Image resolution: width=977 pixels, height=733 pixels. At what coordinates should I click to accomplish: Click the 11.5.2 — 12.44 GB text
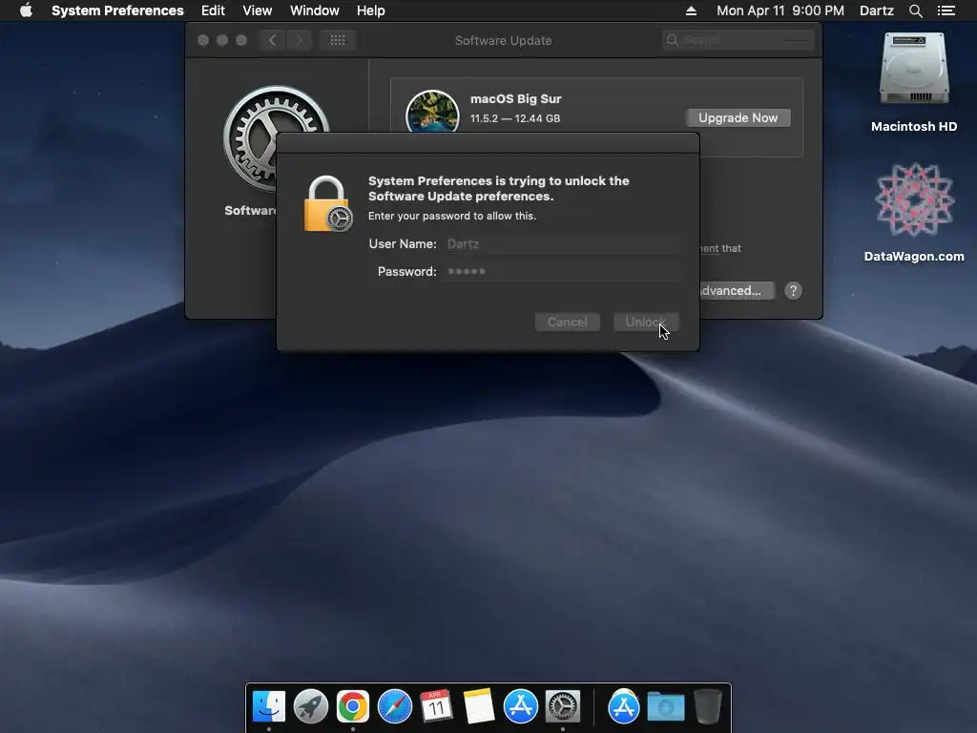(x=514, y=118)
